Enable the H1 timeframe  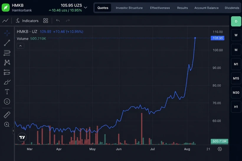click(x=236, y=107)
